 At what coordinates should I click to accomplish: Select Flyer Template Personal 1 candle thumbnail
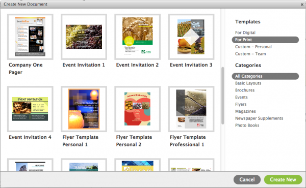(84, 109)
